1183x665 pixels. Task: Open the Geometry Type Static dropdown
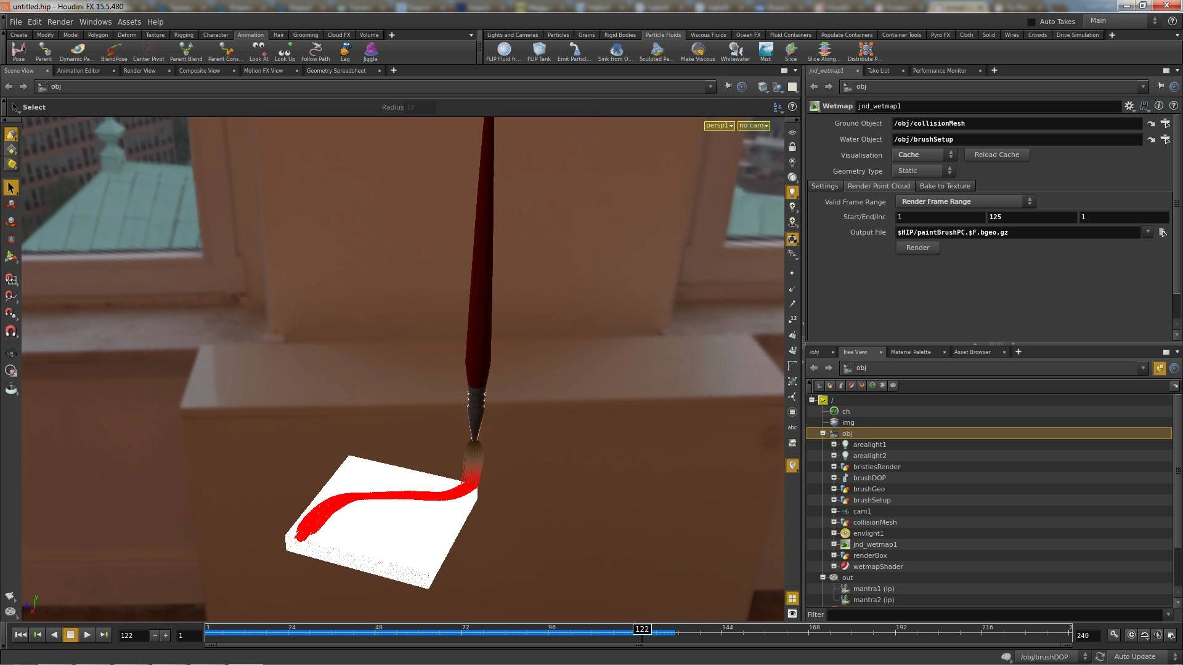coord(924,171)
